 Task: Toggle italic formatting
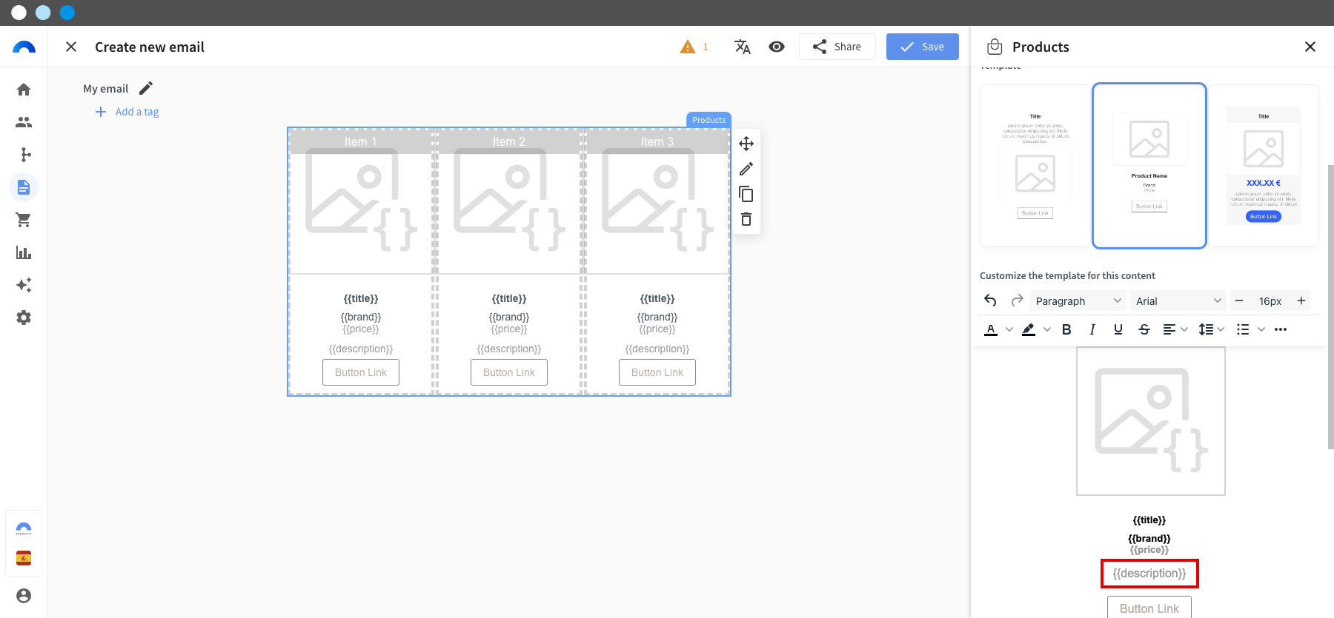pos(1092,329)
